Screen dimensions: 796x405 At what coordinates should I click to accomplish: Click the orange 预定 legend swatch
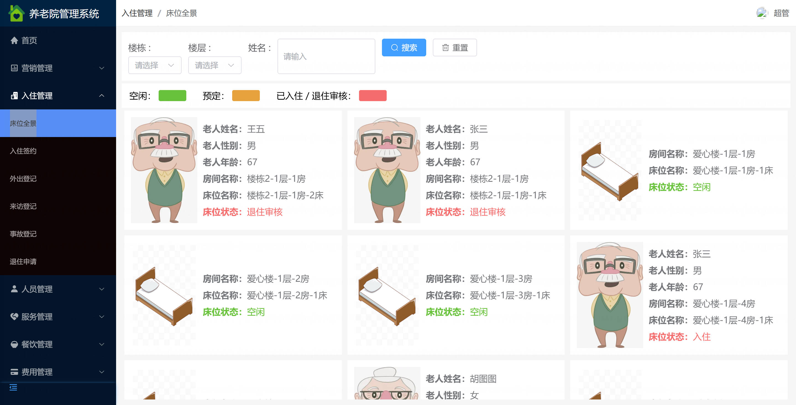click(246, 96)
